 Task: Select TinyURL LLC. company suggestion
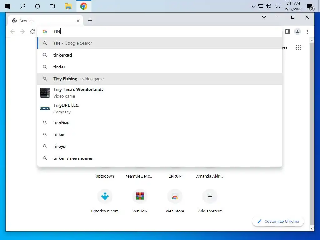[160, 108]
